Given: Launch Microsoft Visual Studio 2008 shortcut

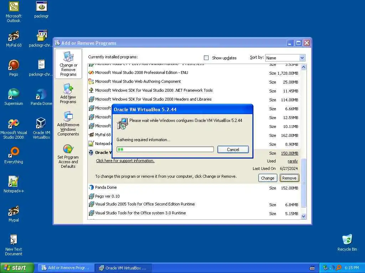Looking at the screenshot, I should click(14, 129).
